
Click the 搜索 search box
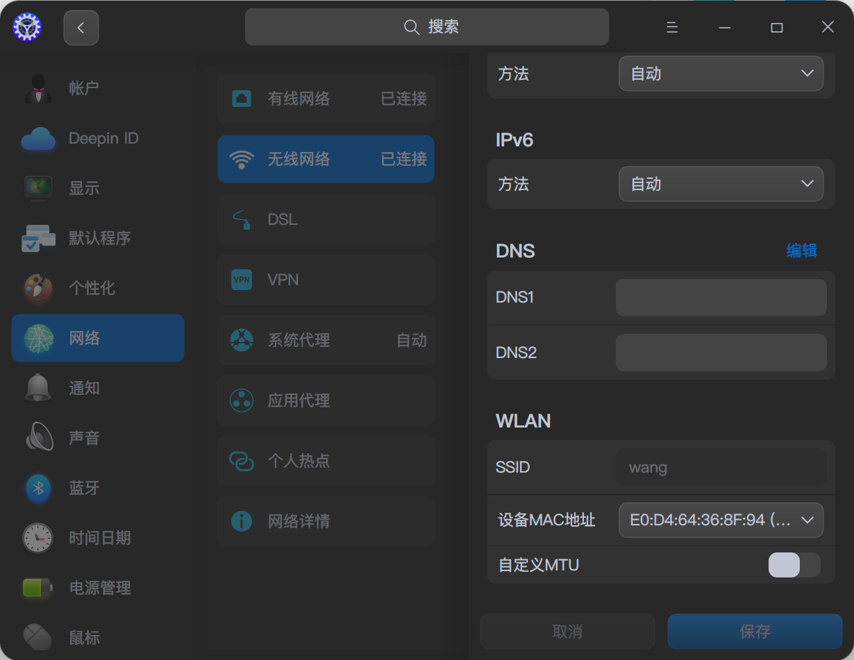(x=427, y=27)
